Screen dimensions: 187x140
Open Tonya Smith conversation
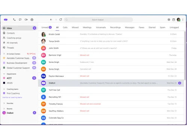pyautogui.click(x=111, y=41)
